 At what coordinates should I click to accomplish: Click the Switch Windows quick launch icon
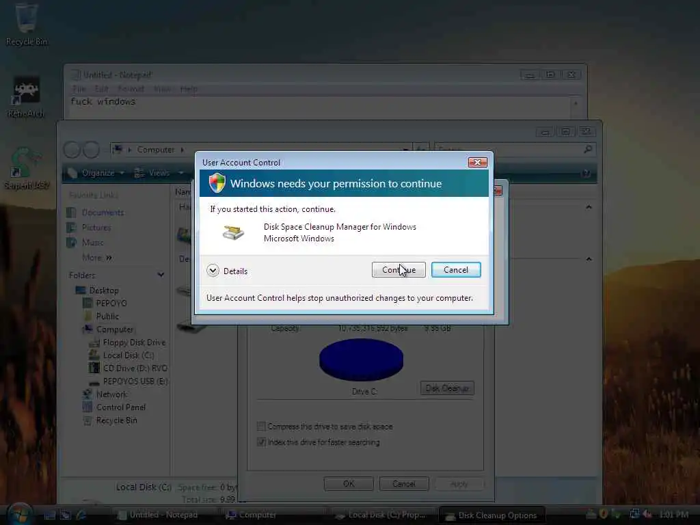point(65,515)
